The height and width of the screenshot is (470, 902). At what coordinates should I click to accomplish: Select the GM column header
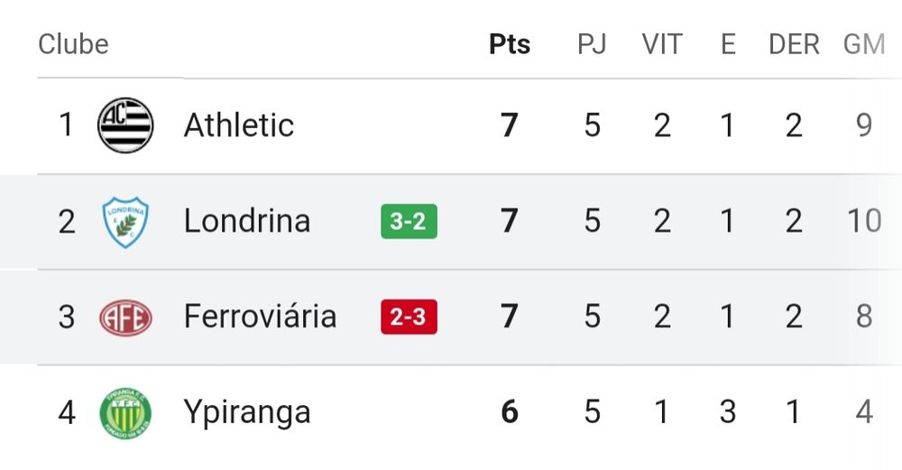tap(864, 44)
